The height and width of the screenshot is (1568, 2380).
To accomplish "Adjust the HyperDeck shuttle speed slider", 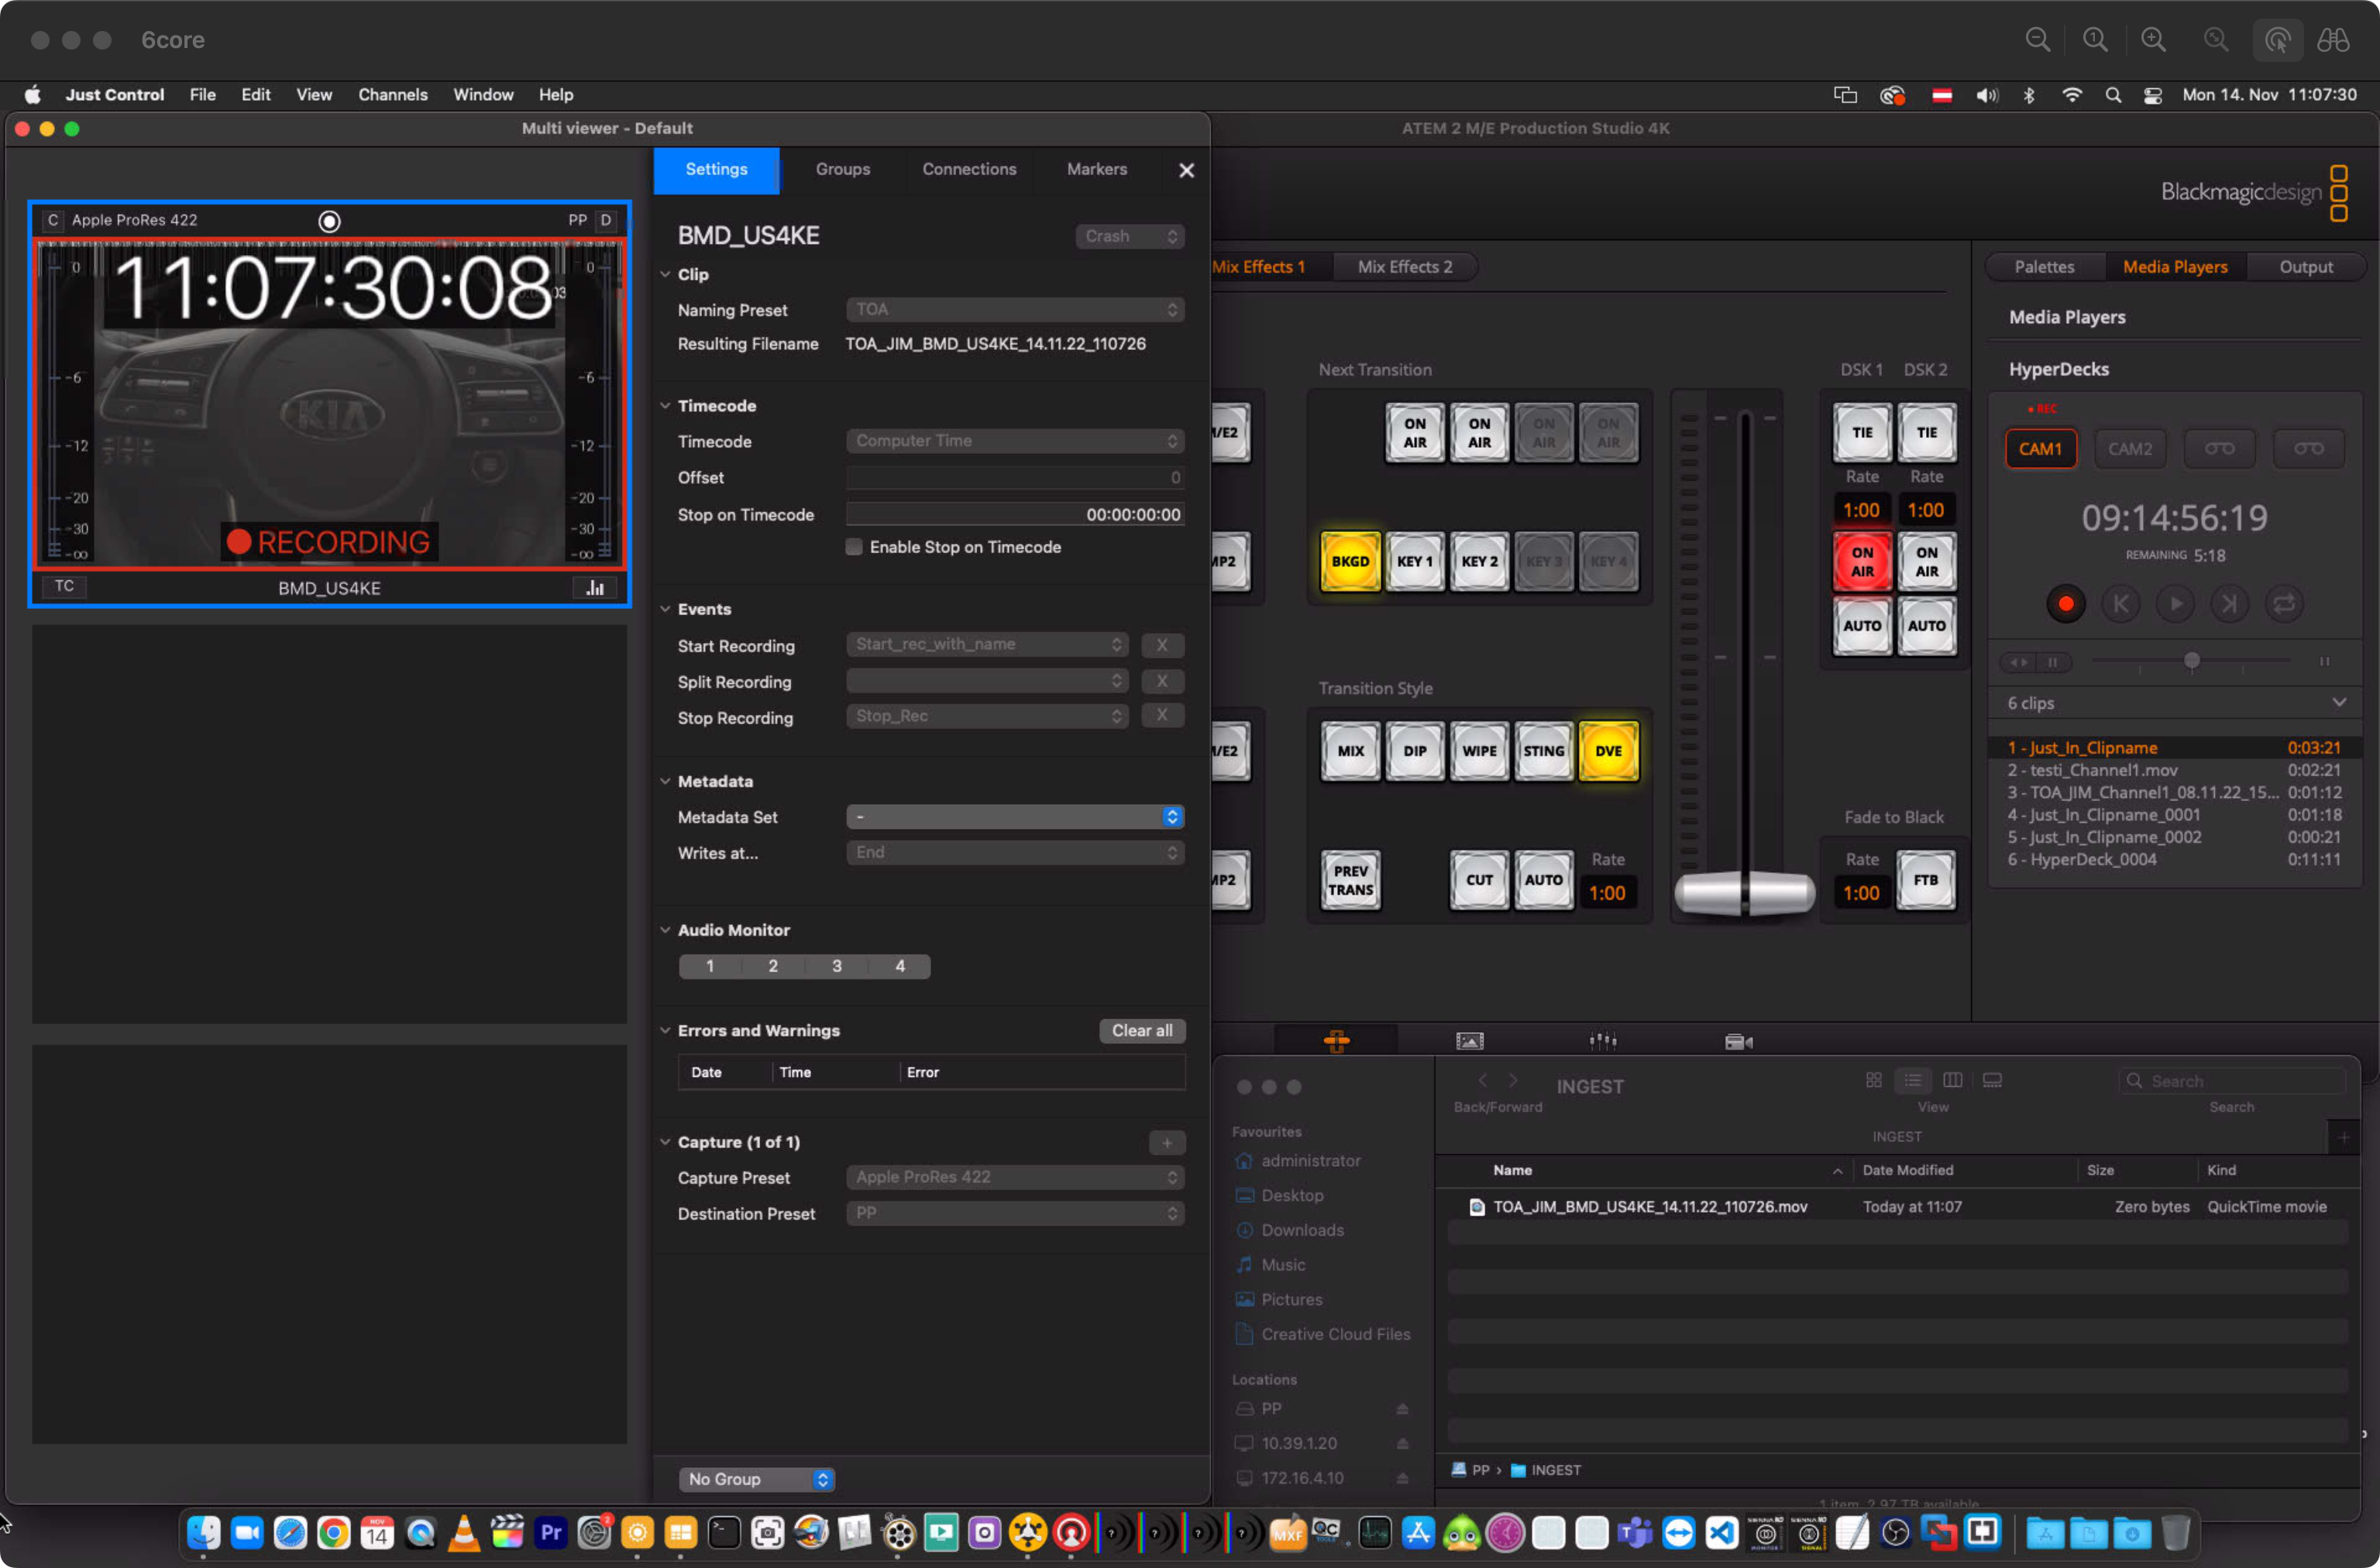I will click(2191, 660).
